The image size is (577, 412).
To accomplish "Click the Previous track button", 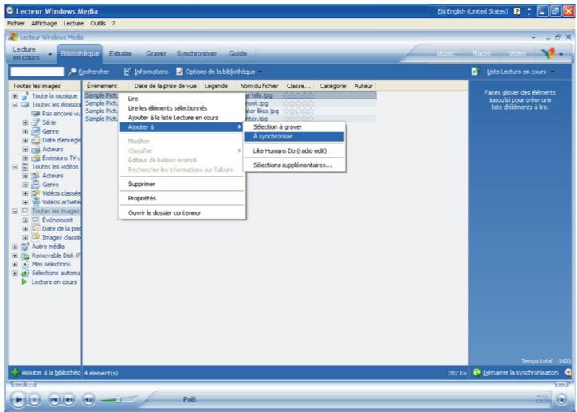I will coord(54,399).
